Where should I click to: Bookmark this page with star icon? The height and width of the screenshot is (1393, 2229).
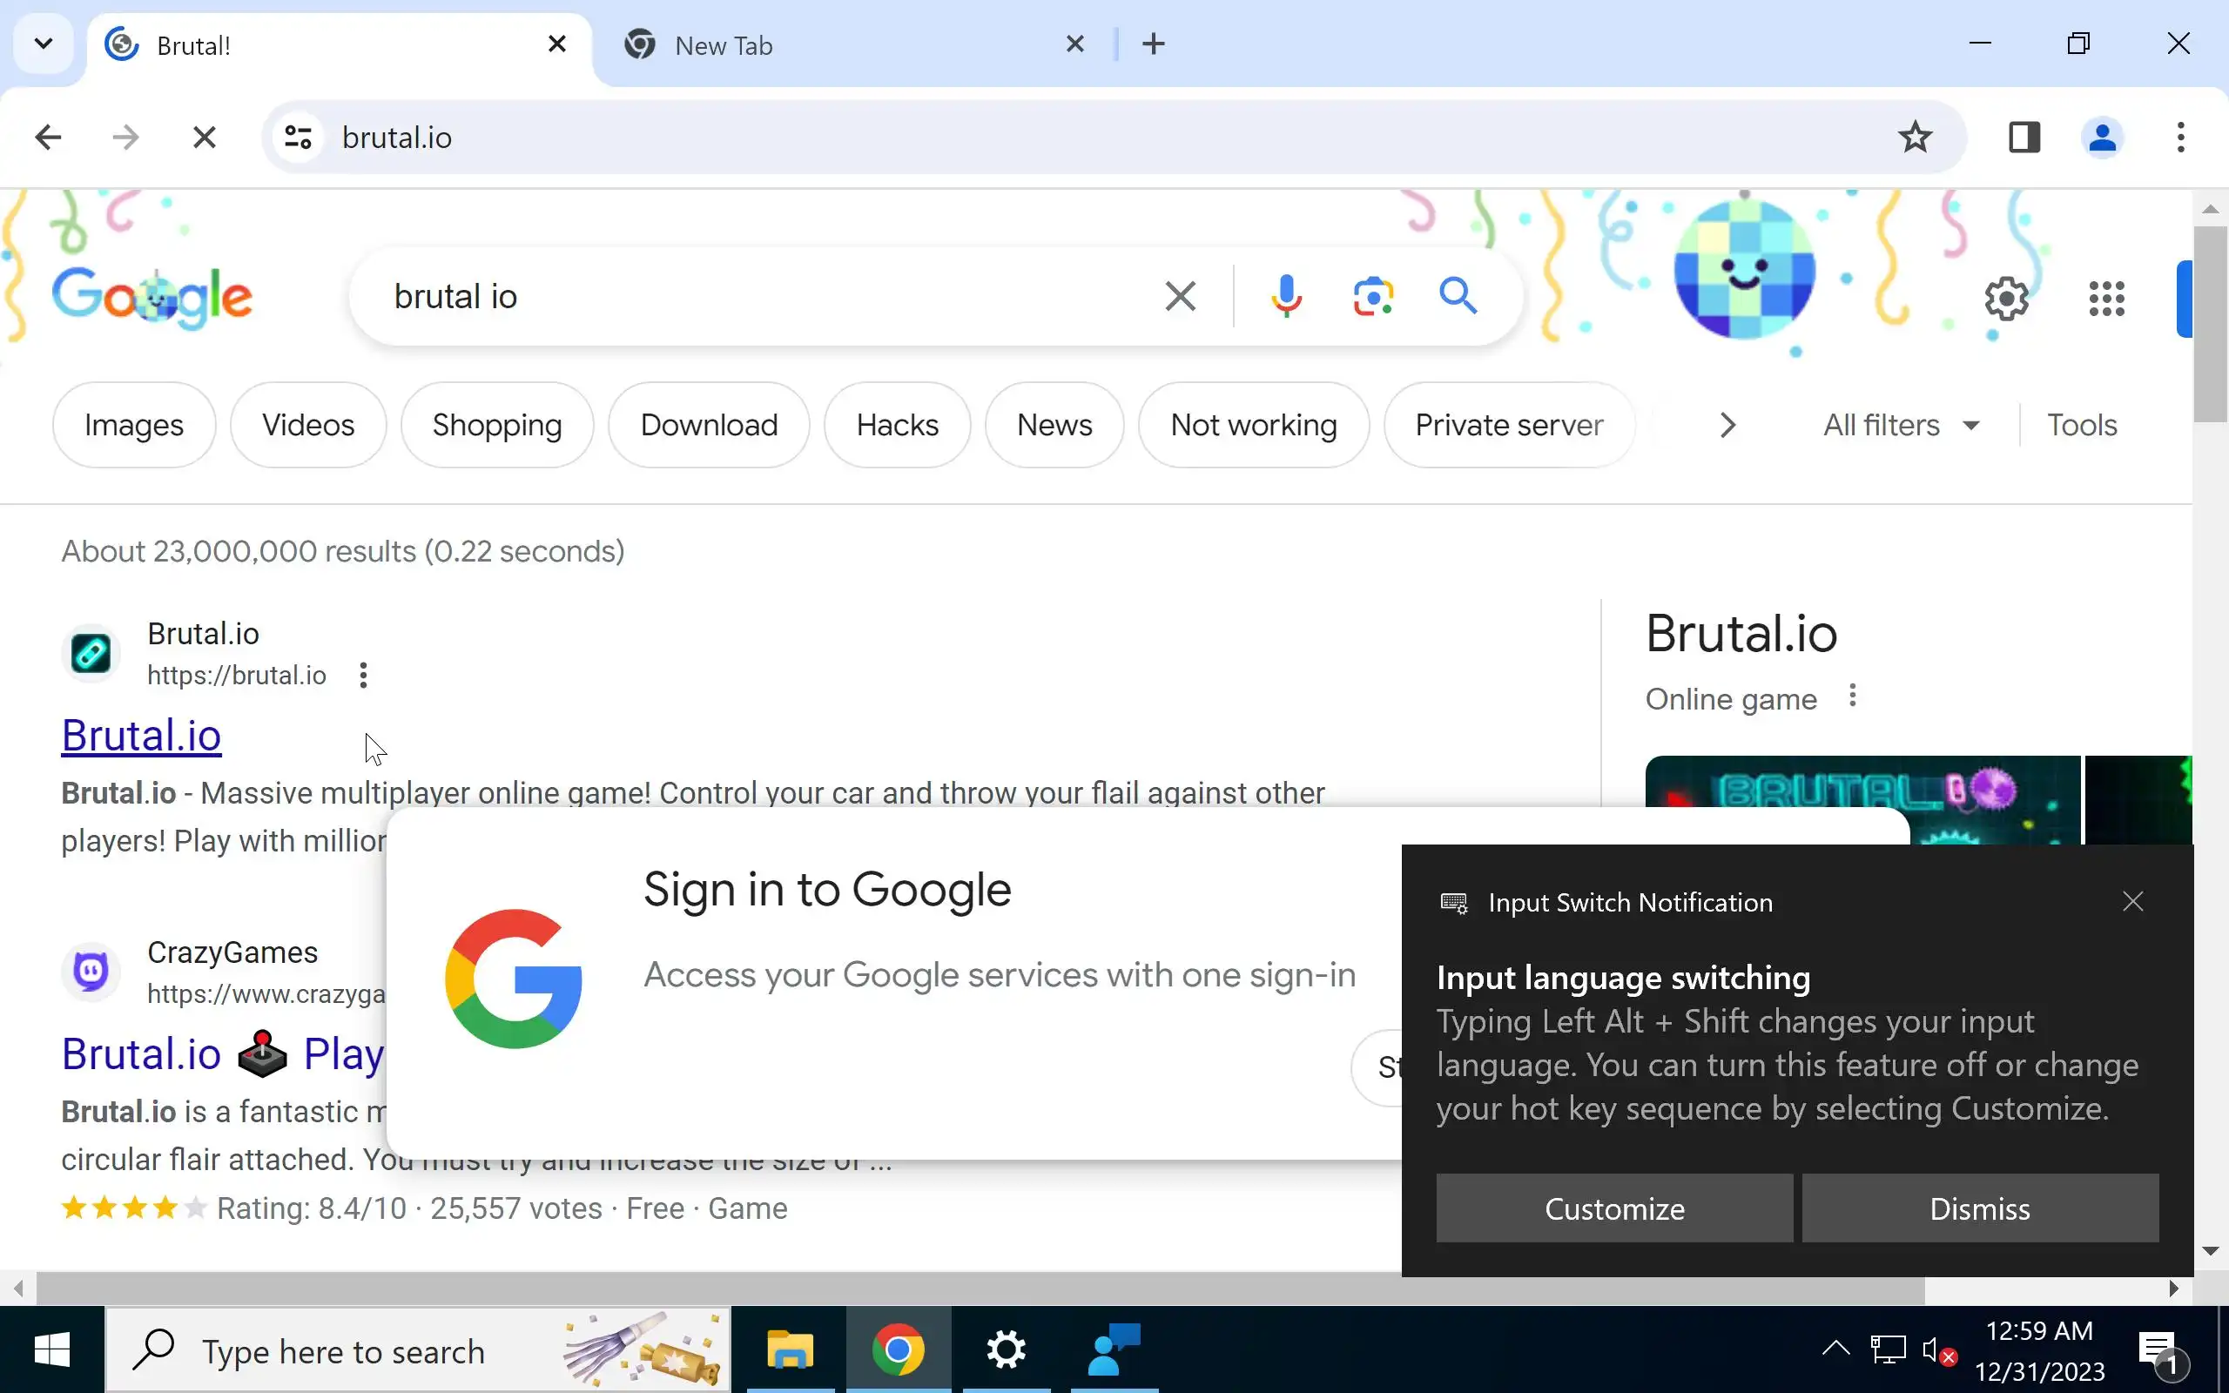point(1914,138)
